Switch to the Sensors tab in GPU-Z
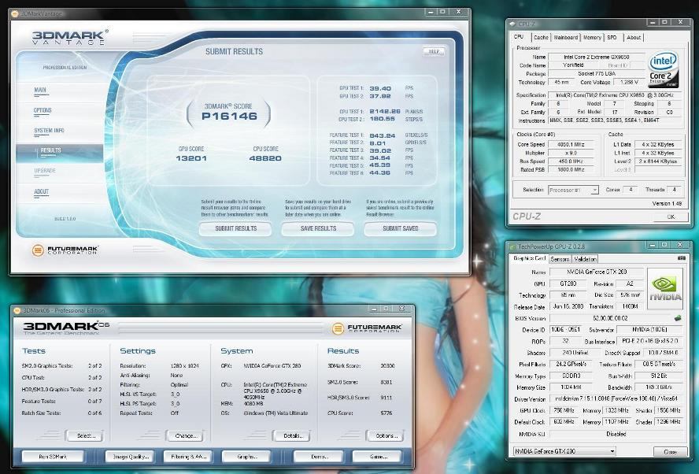The height and width of the screenshot is (474, 699). tap(560, 259)
